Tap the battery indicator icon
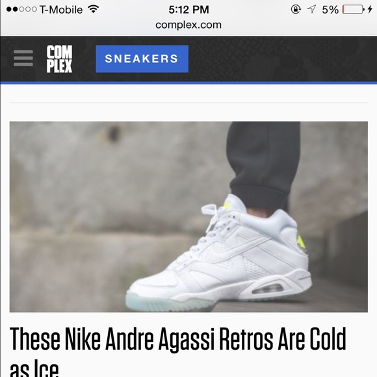The image size is (377, 377). tap(353, 9)
